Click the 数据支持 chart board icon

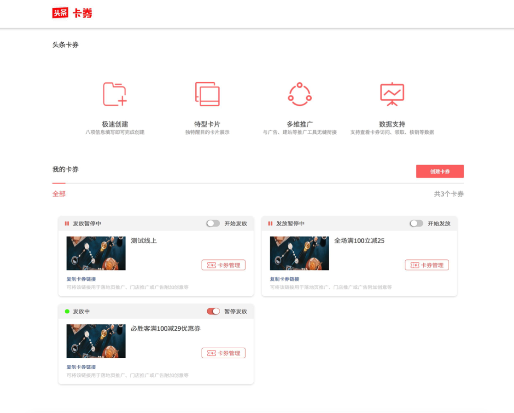(x=392, y=94)
